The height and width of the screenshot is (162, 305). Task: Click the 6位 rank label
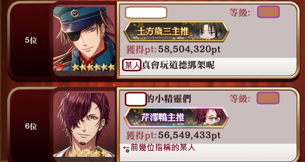coord(31,126)
